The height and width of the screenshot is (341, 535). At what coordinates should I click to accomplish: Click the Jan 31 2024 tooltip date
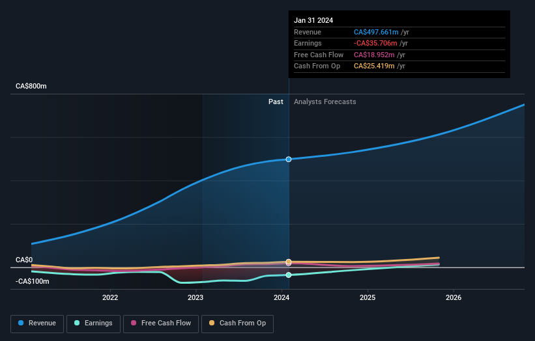coord(313,20)
